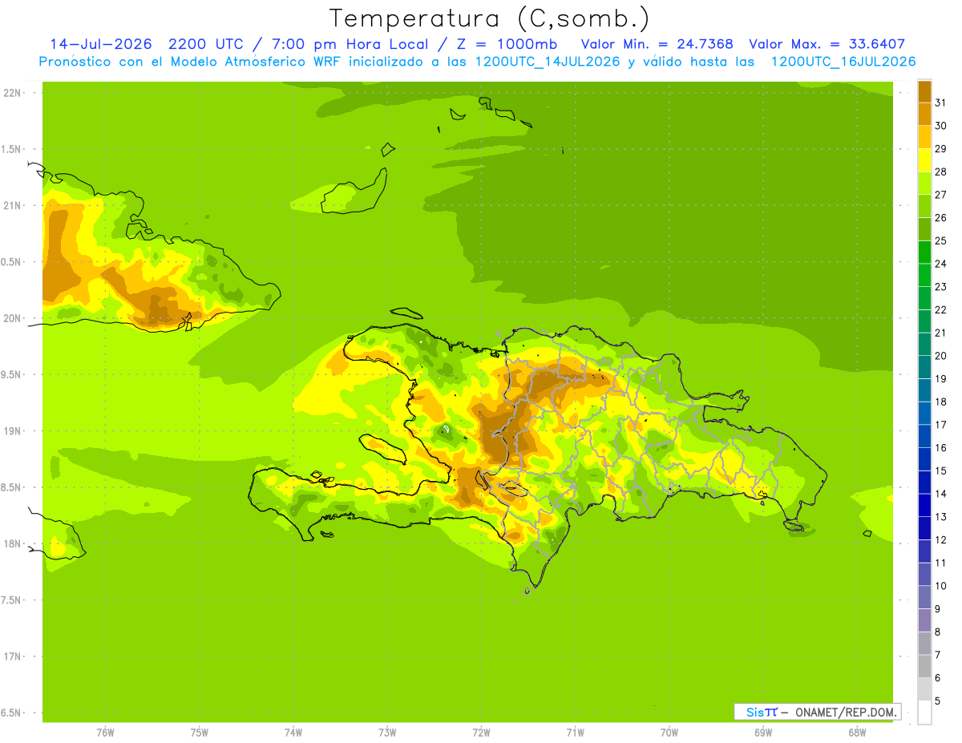Pick the gray colorbar swatch between 6 and 7

click(x=924, y=666)
